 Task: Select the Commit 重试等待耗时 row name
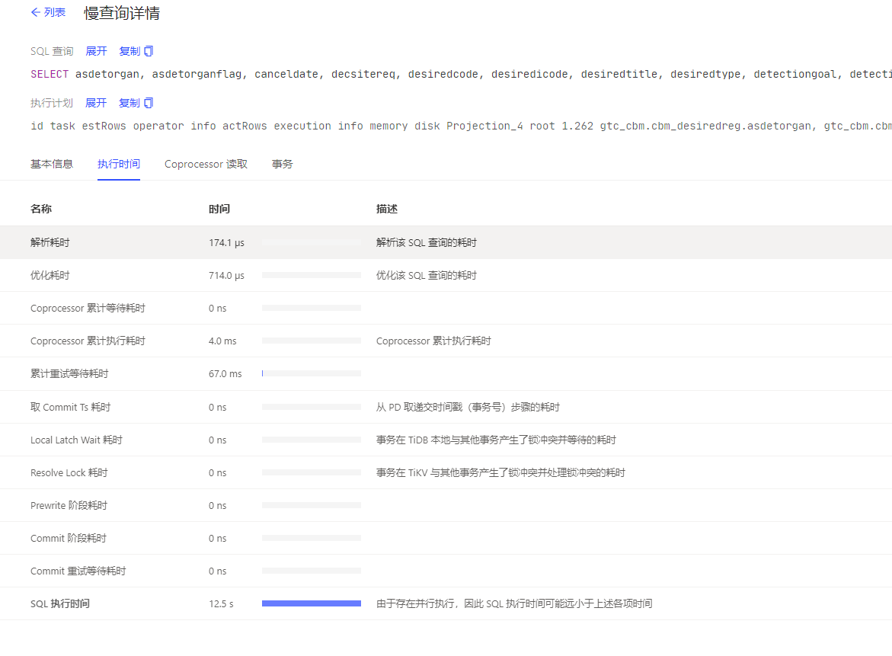click(78, 571)
